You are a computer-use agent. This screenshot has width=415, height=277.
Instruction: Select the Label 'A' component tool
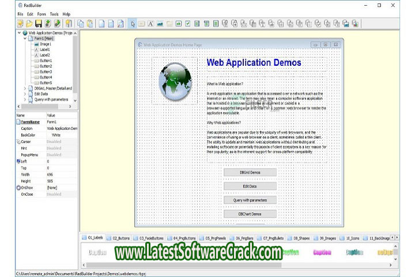click(150, 24)
